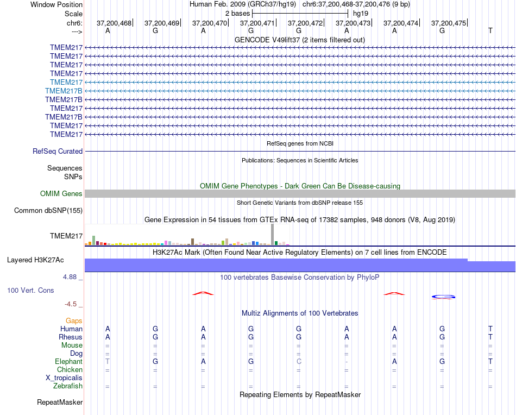The width and height of the screenshot is (516, 415).
Task: Click the gap dash in Elephant row
Action: point(347,362)
